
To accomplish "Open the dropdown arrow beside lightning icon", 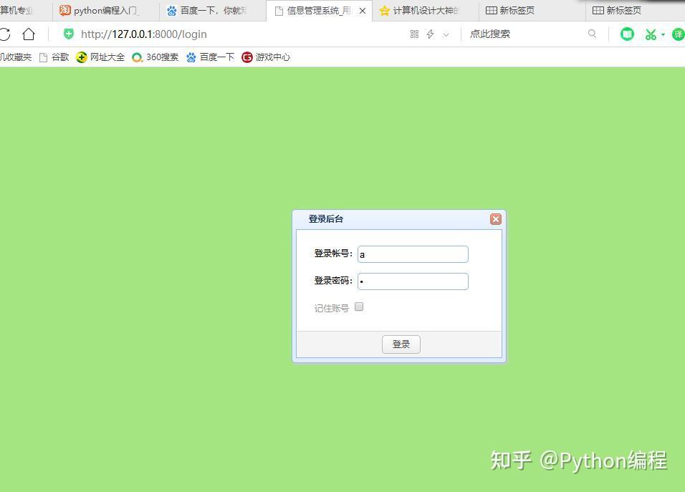I will [x=445, y=34].
